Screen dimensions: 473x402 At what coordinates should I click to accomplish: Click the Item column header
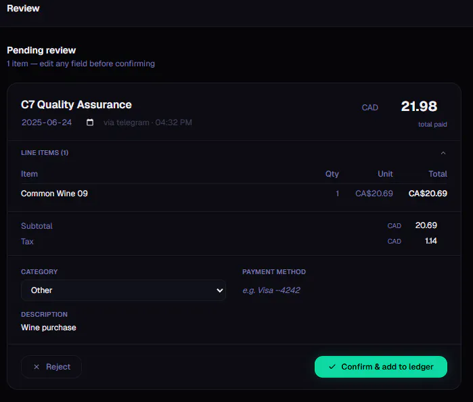(29, 174)
